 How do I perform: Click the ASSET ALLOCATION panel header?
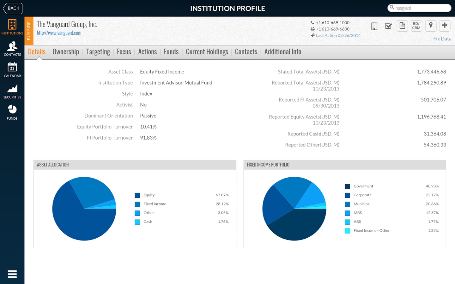135,165
